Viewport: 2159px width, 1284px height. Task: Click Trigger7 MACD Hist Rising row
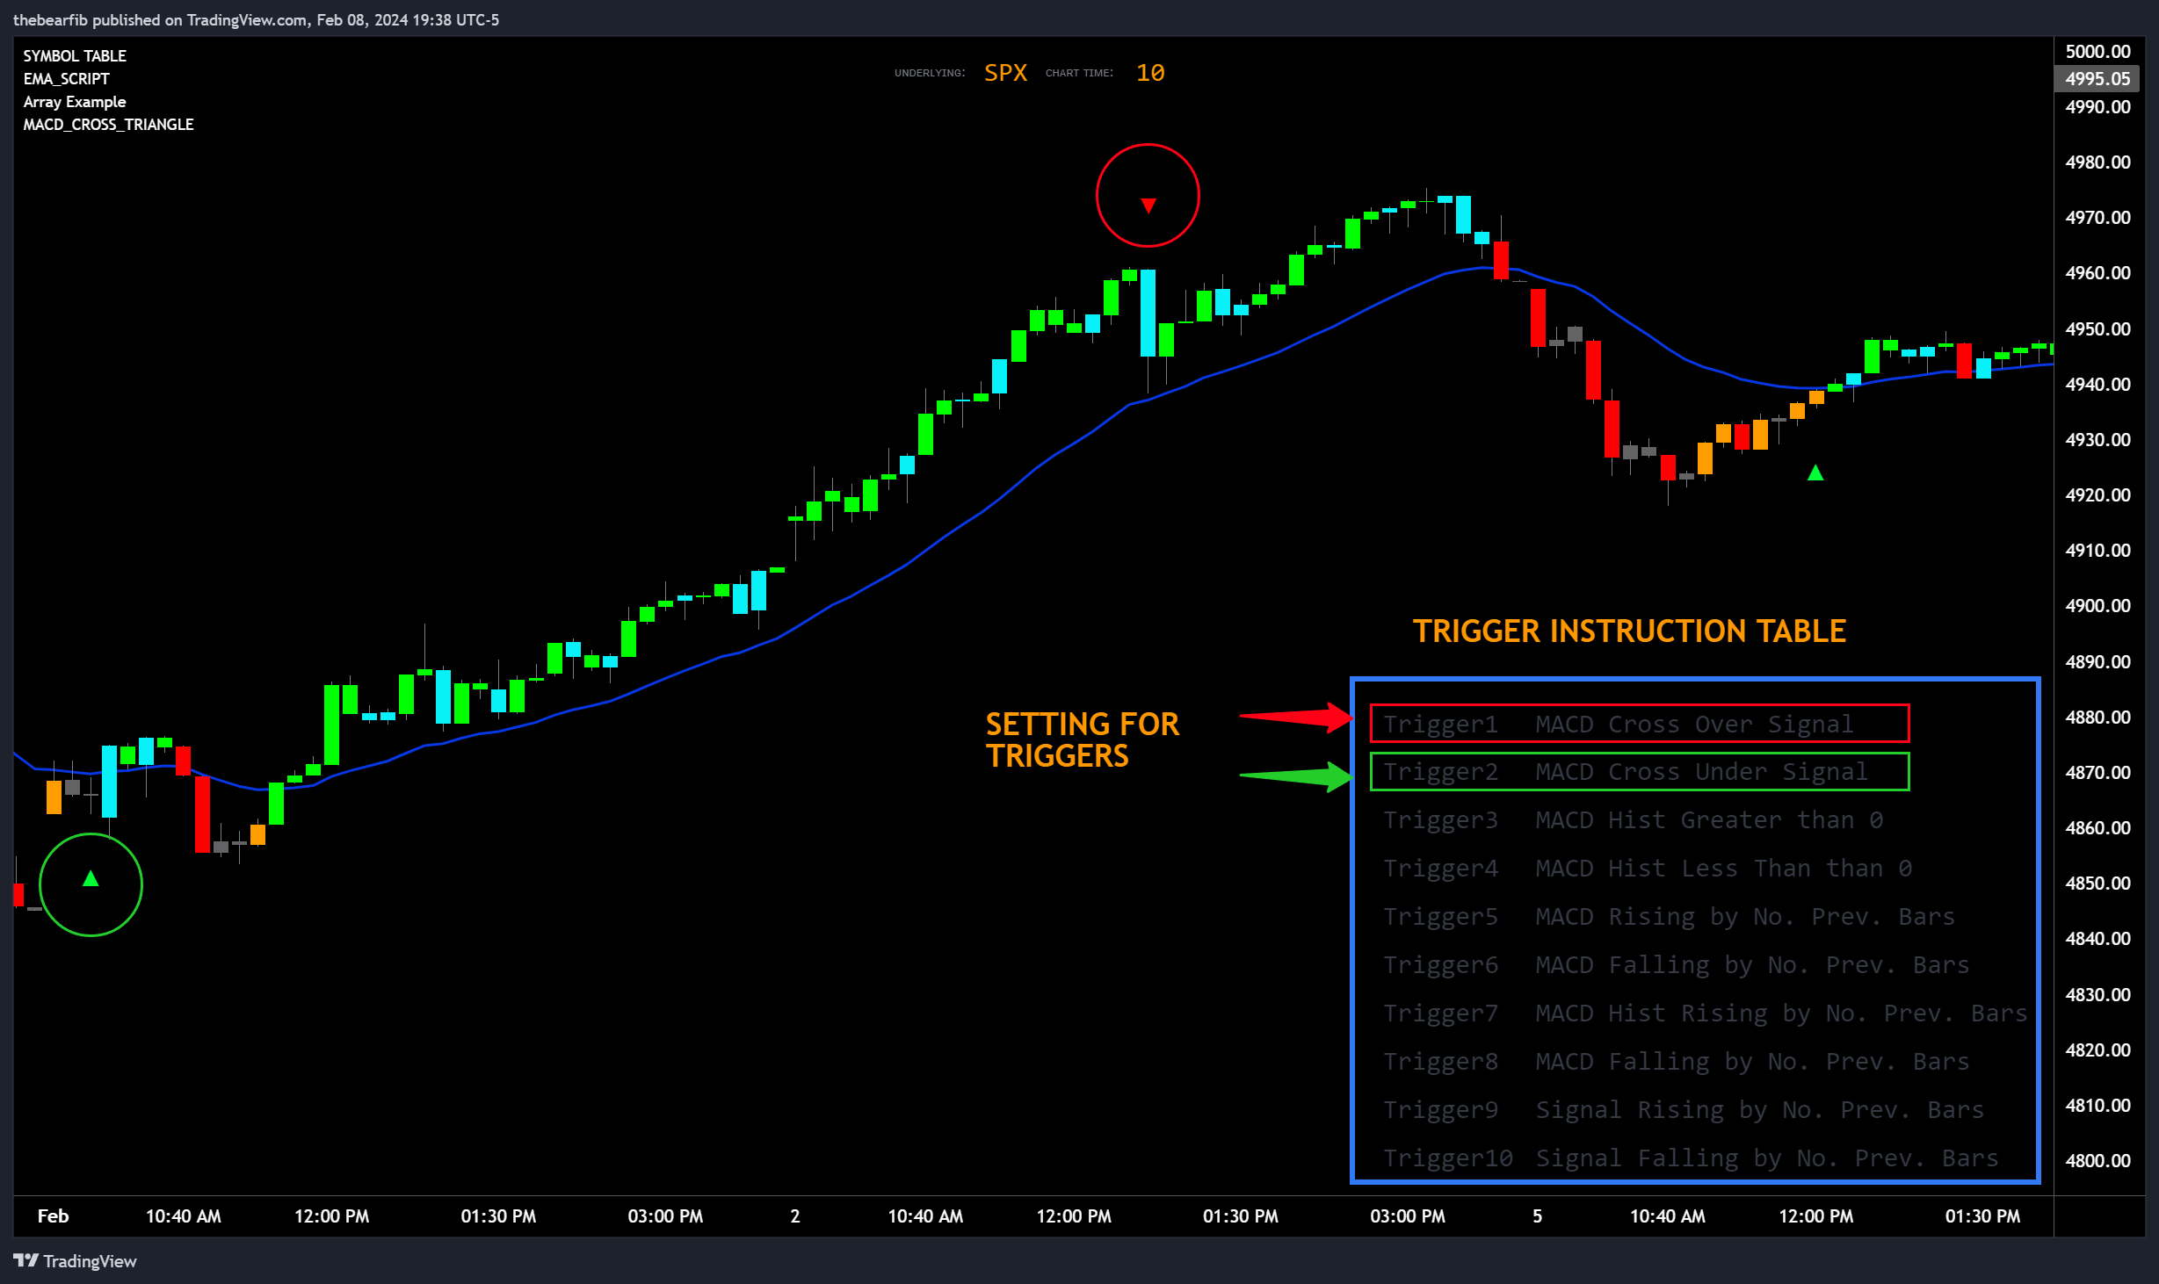(x=1706, y=1013)
